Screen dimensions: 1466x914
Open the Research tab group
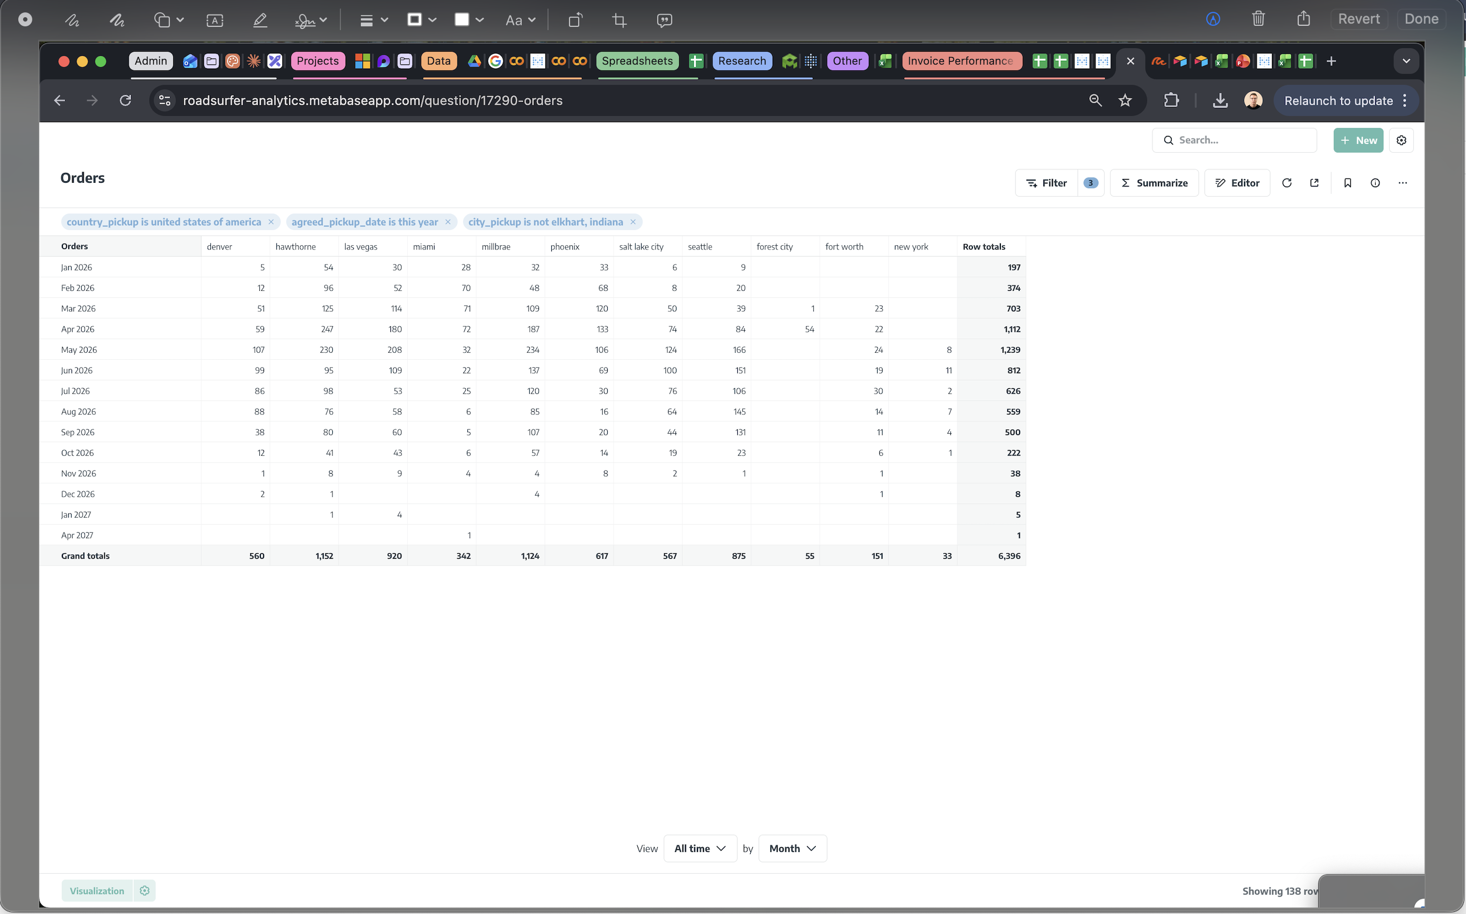[742, 61]
